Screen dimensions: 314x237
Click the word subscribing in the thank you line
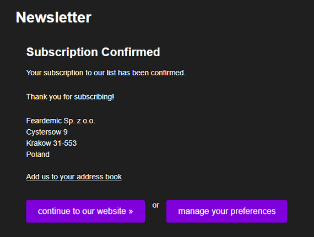[x=93, y=97]
